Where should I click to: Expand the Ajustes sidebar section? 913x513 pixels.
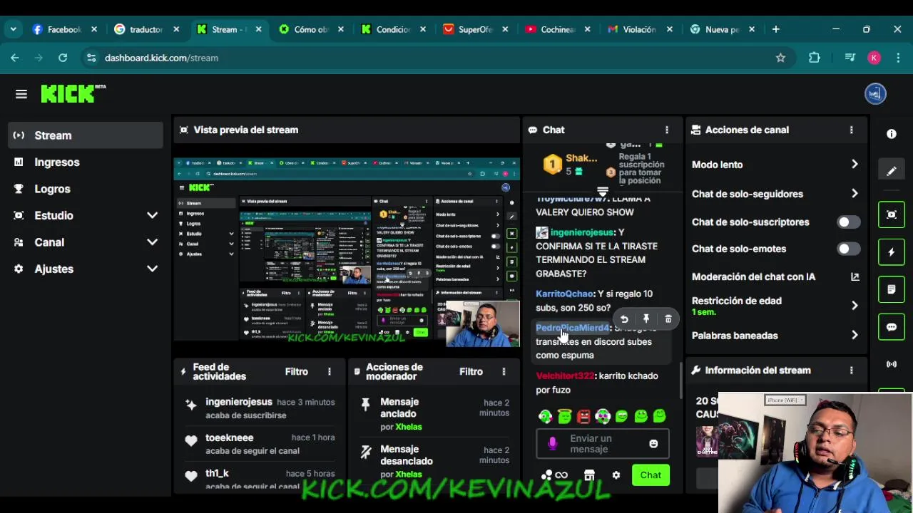(x=152, y=269)
